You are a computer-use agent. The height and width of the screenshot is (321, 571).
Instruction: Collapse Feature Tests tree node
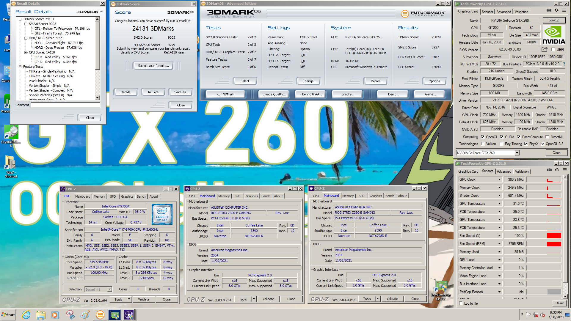pyautogui.click(x=20, y=67)
